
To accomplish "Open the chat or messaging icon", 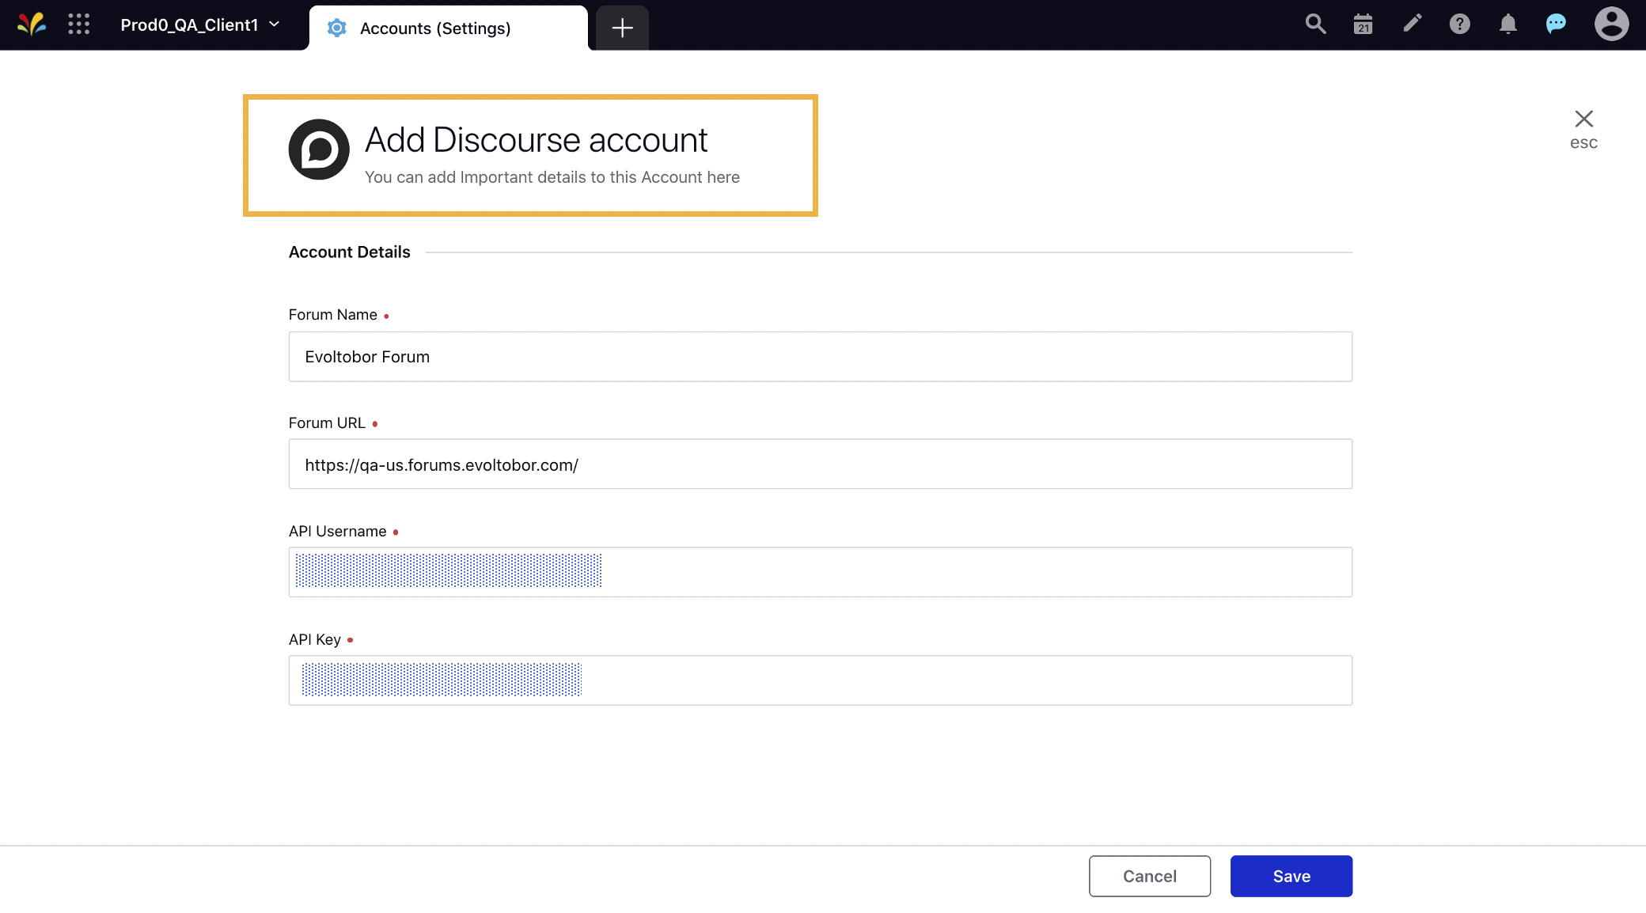I will pyautogui.click(x=1556, y=25).
